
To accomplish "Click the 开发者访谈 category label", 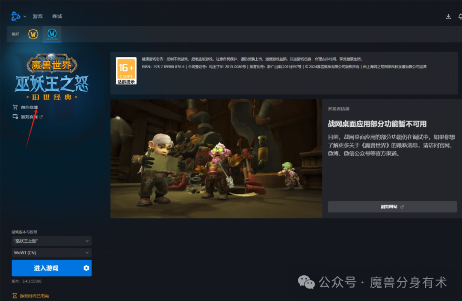I will 338,109.
